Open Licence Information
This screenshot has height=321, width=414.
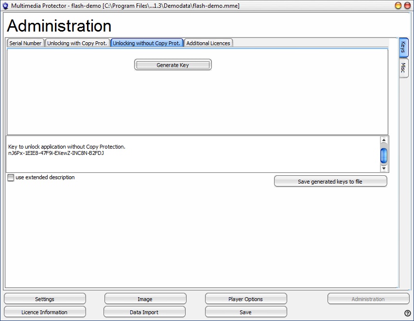click(x=45, y=312)
